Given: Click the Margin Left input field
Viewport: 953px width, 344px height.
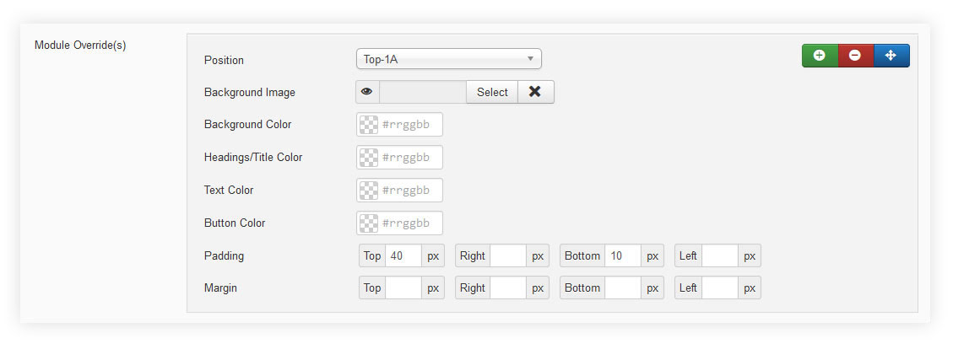Looking at the screenshot, I should coord(720,288).
